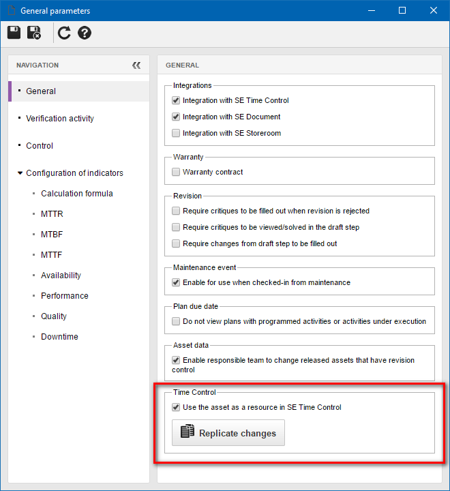Viewport: 450px width, 491px height.
Task: Click the Refresh arrow icon
Action: [x=64, y=33]
